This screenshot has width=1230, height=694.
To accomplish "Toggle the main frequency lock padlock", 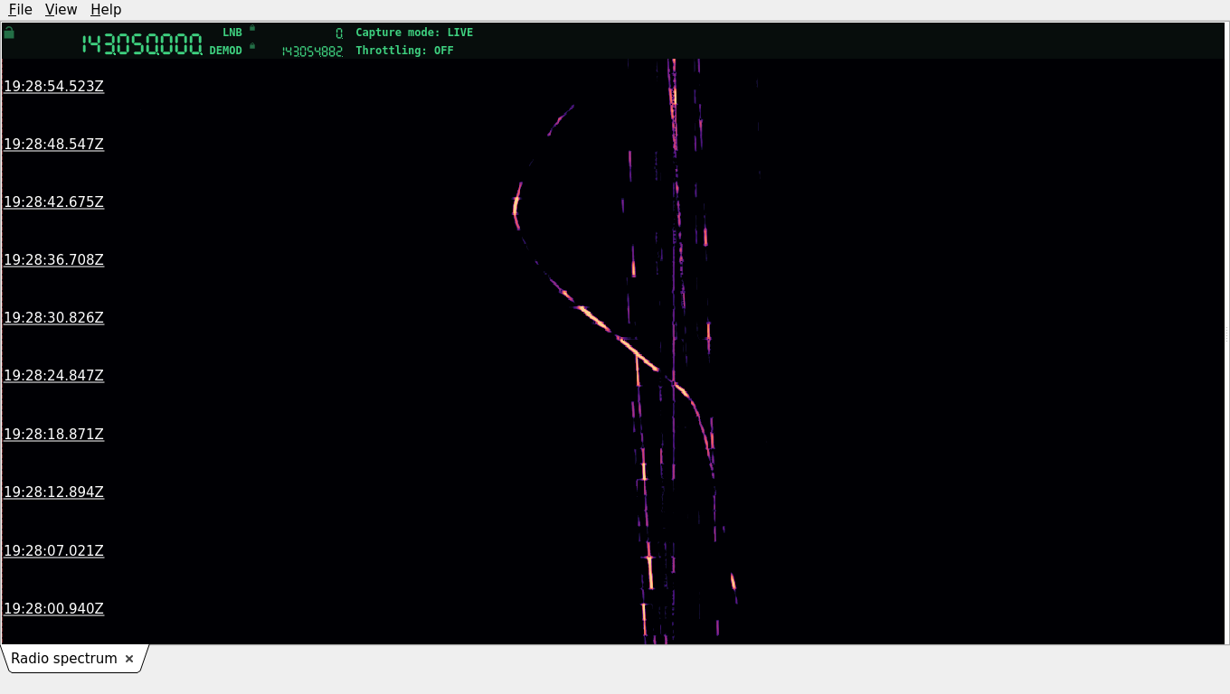I will (x=9, y=33).
